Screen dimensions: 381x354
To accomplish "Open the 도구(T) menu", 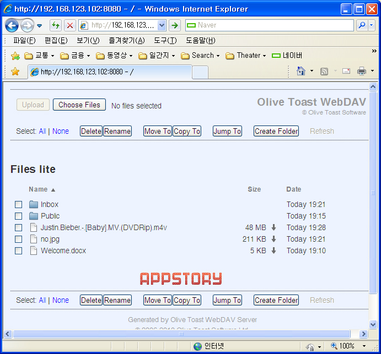I will point(165,40).
